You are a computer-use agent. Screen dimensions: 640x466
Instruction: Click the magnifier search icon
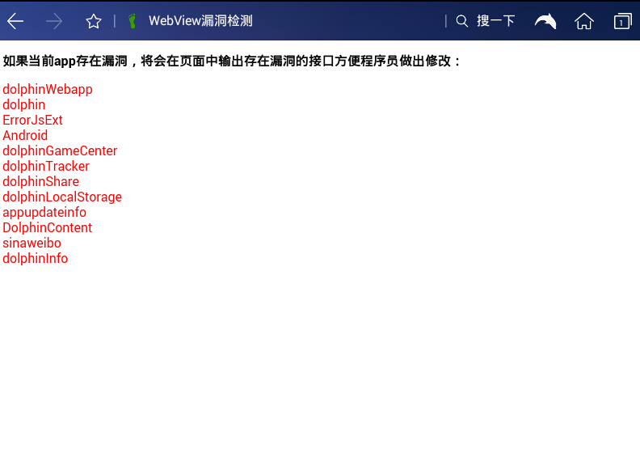(x=461, y=21)
